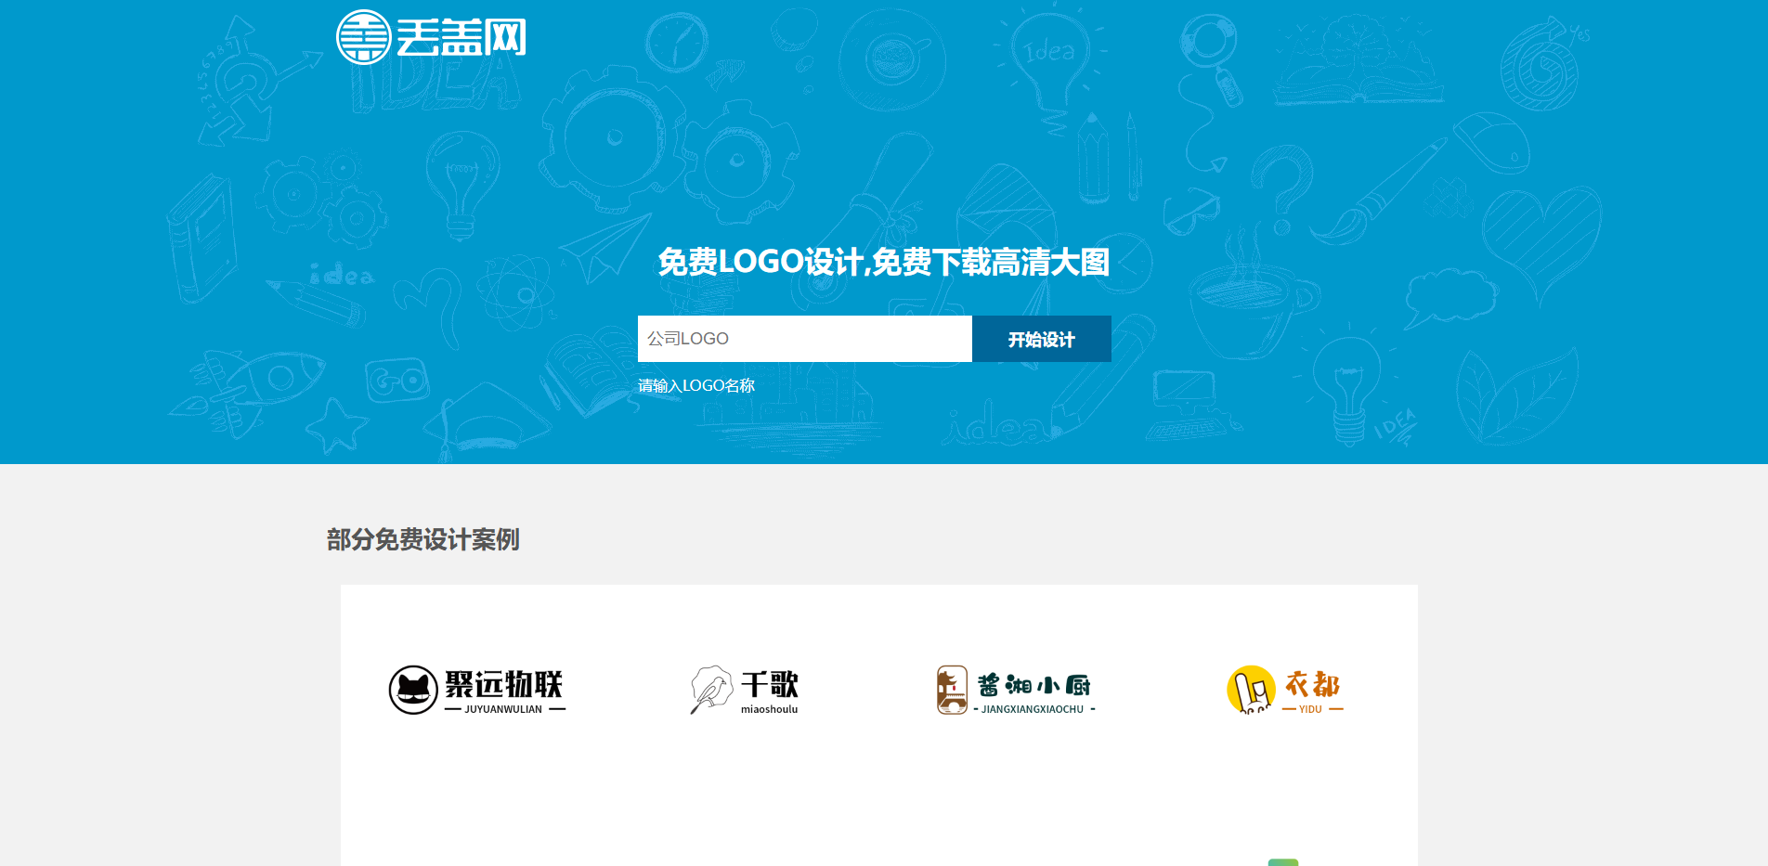Viewport: 1768px width, 866px height.
Task: Select the 公司LOGO input field
Action: [804, 339]
